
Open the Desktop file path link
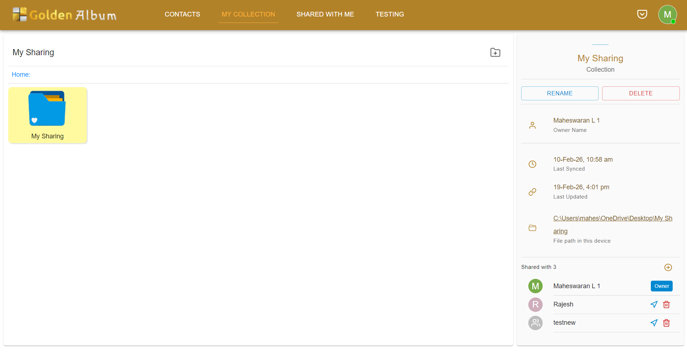tap(612, 219)
